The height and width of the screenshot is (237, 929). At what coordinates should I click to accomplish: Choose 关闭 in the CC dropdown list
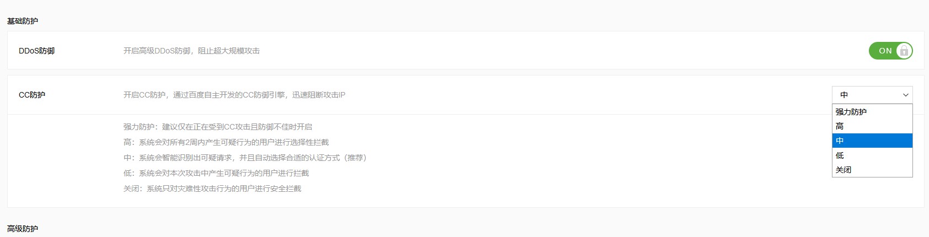coord(843,170)
